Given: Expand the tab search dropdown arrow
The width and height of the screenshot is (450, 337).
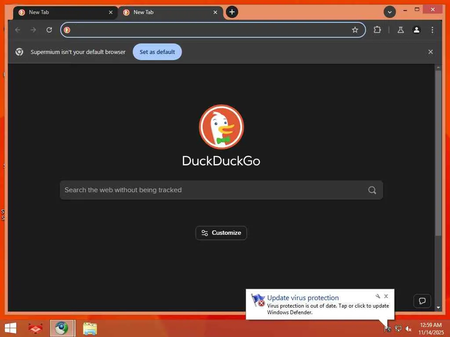Looking at the screenshot, I should [389, 12].
